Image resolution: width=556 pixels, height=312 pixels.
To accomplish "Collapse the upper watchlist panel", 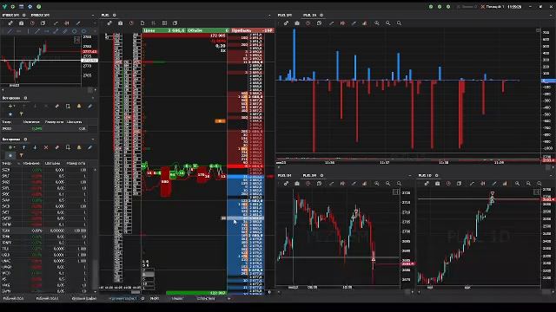I will point(93,98).
